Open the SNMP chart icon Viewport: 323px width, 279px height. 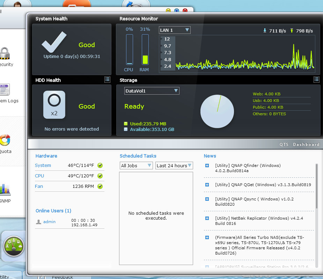pyautogui.click(x=5, y=190)
